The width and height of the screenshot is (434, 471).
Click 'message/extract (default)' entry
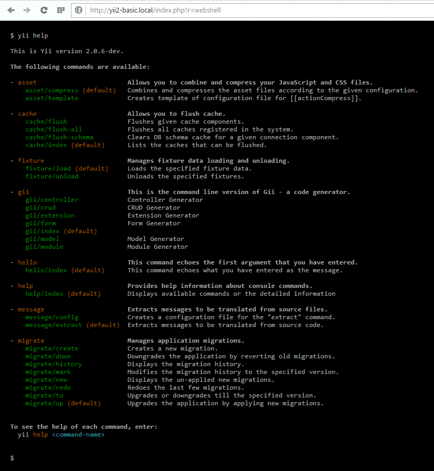tap(72, 325)
